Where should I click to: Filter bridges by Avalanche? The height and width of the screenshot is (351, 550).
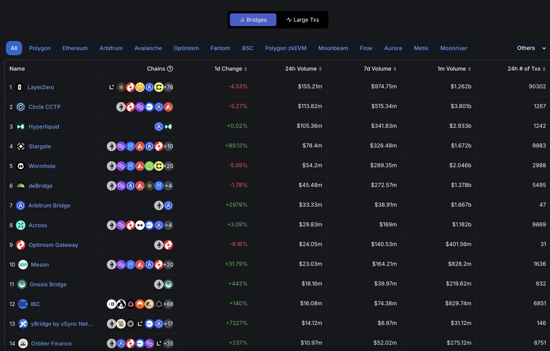click(x=148, y=48)
